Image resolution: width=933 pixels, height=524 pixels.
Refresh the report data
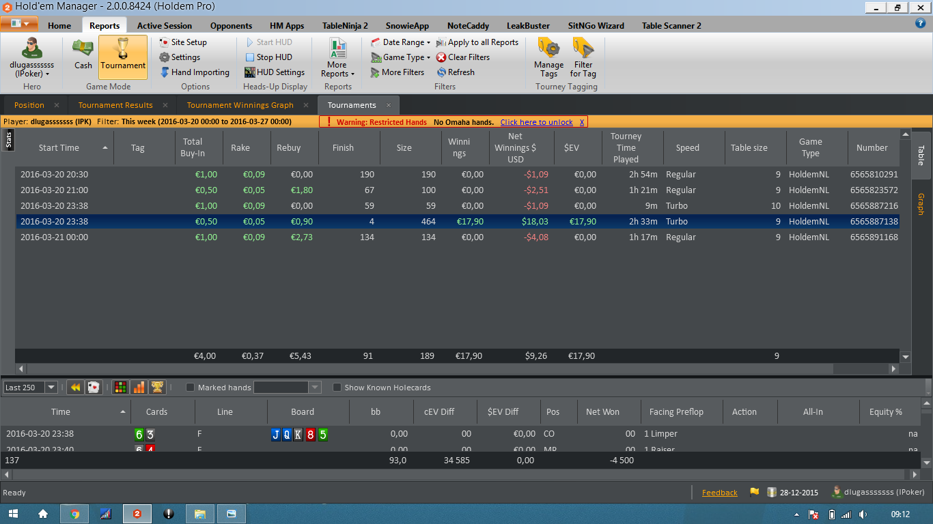click(x=456, y=72)
